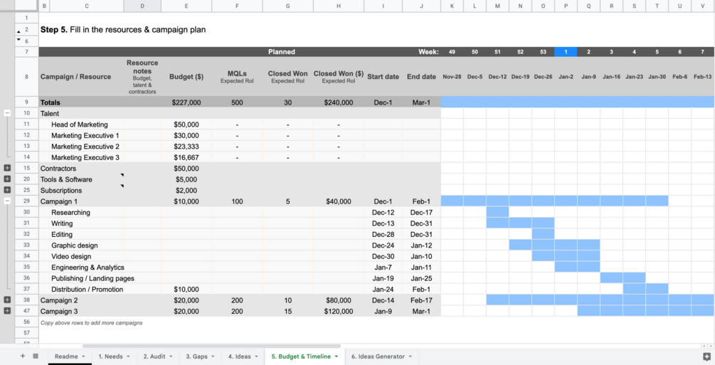Select Campaign 3 Closed Won $120,000 cell
The image size is (715, 365).
(x=339, y=311)
